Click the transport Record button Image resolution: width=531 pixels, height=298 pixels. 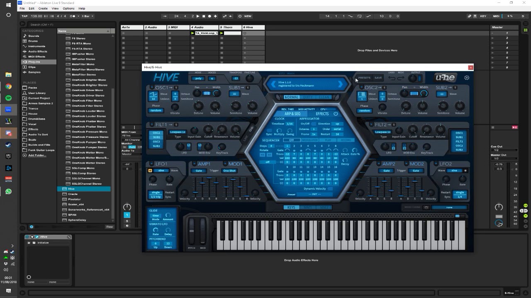click(x=209, y=16)
